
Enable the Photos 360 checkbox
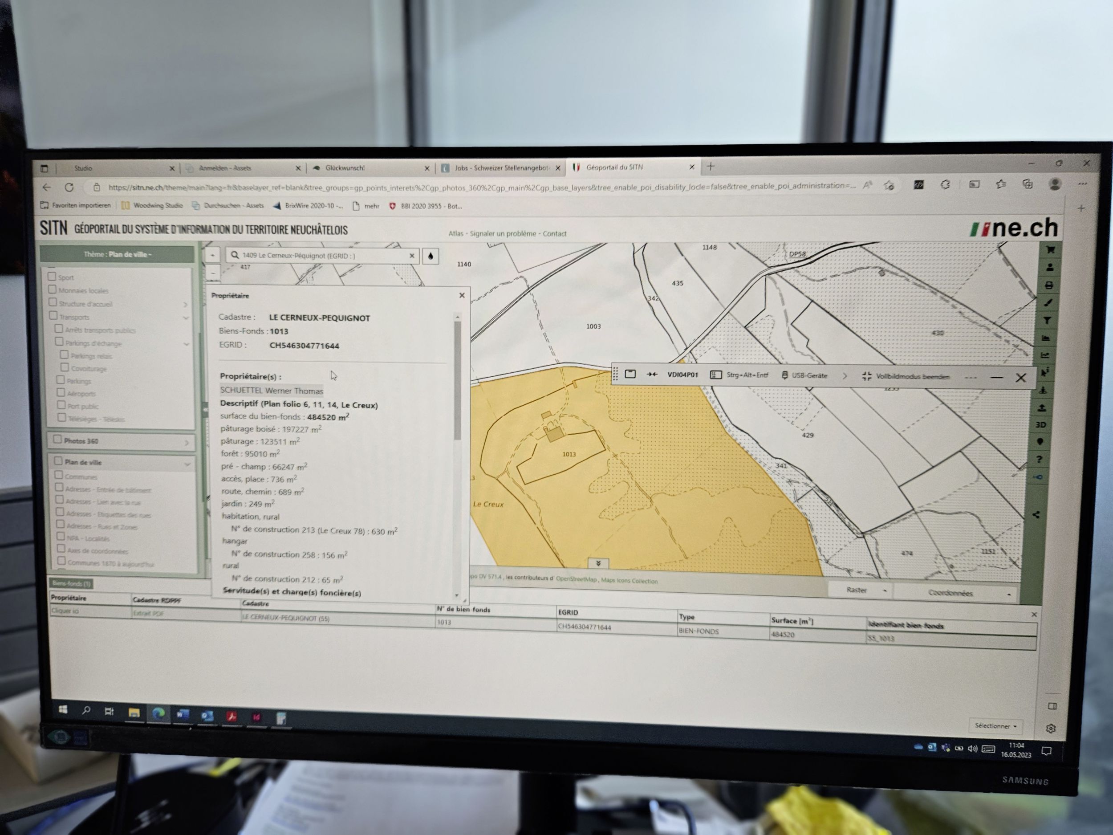pos(57,440)
